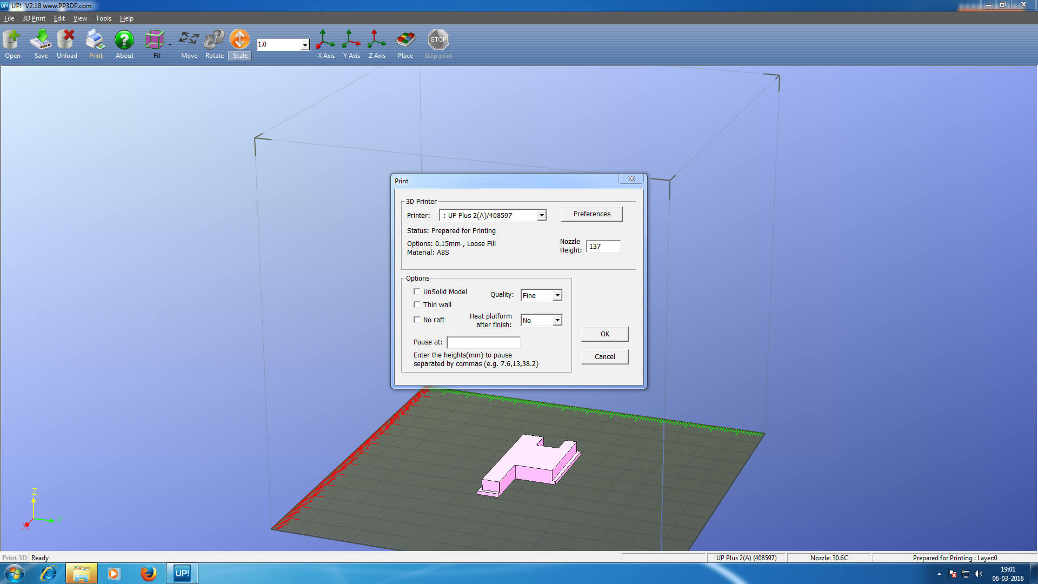Click the Place auto-arrange icon
The image size is (1038, 584).
click(405, 44)
